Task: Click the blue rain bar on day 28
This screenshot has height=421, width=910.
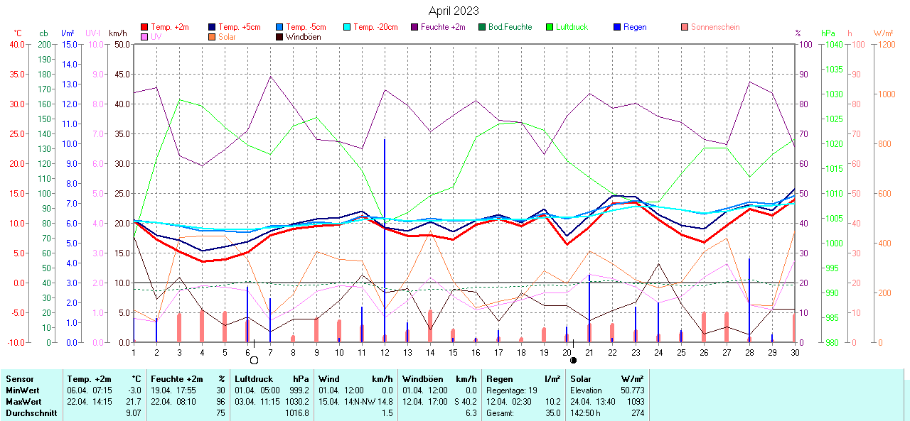Action: 749,300
